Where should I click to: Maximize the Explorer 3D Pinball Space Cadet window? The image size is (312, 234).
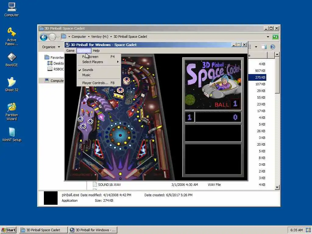coord(271,28)
